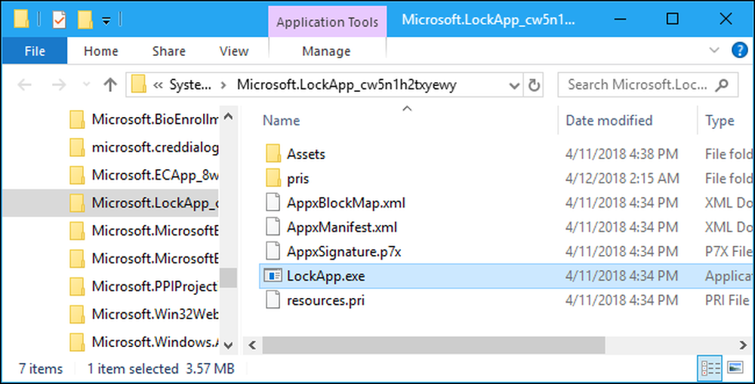Switch to Details view layout
The width and height of the screenshot is (755, 384).
pyautogui.click(x=710, y=368)
